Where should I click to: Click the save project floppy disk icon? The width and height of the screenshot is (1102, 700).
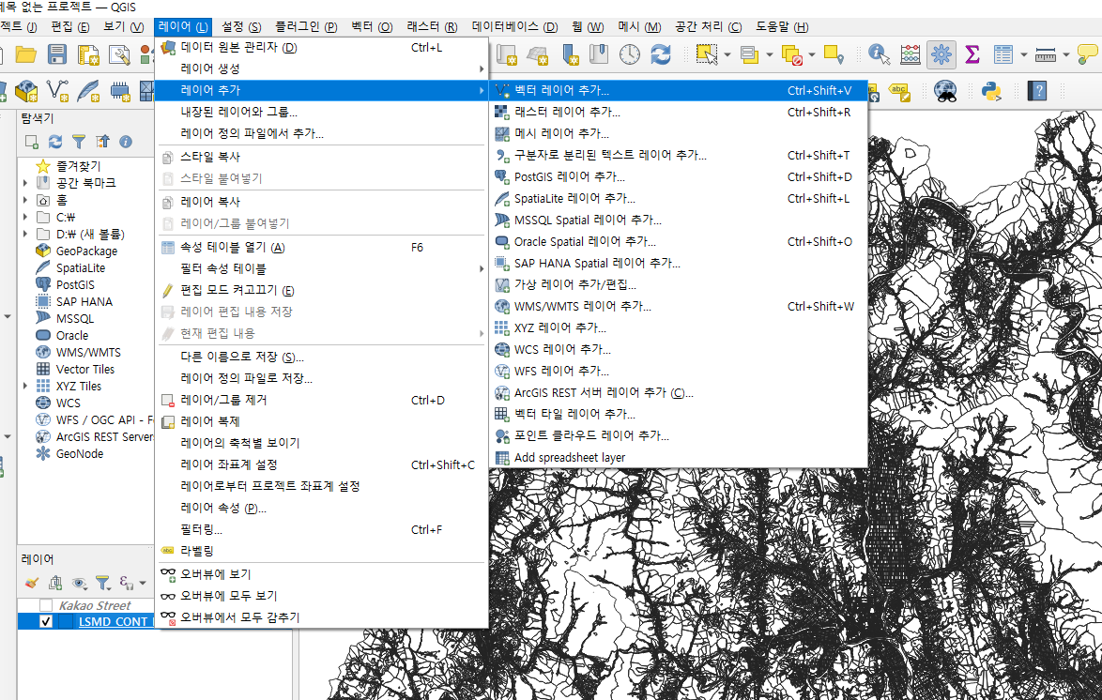[x=57, y=54]
